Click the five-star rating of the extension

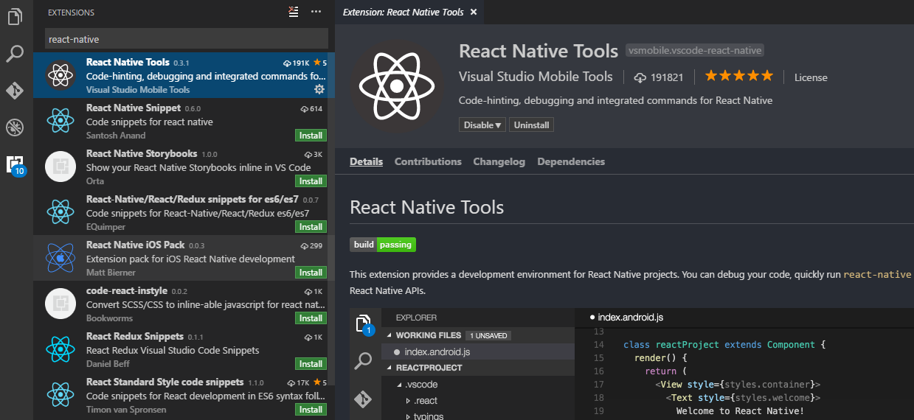coord(738,76)
